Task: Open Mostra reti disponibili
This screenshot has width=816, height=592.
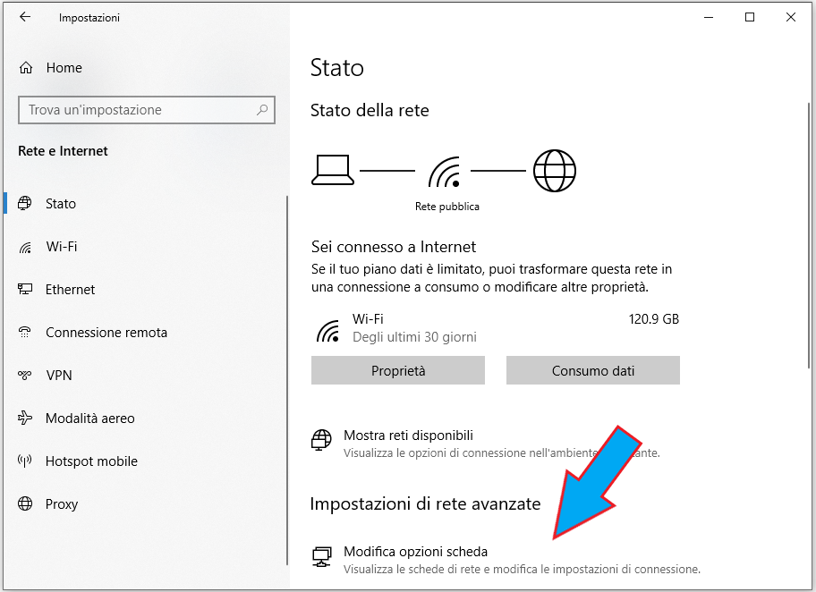Action: [408, 436]
